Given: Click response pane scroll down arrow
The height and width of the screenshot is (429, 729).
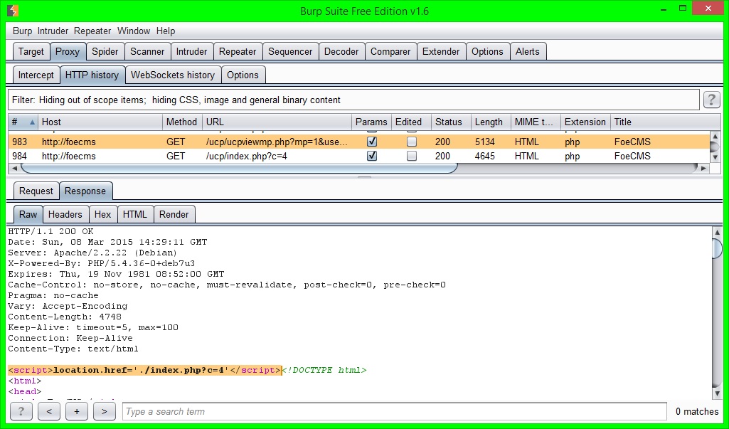Looking at the screenshot, I should (x=717, y=393).
